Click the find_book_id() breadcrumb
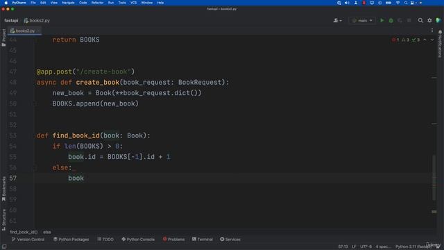Screen dimensions: 444x250 (23, 232)
